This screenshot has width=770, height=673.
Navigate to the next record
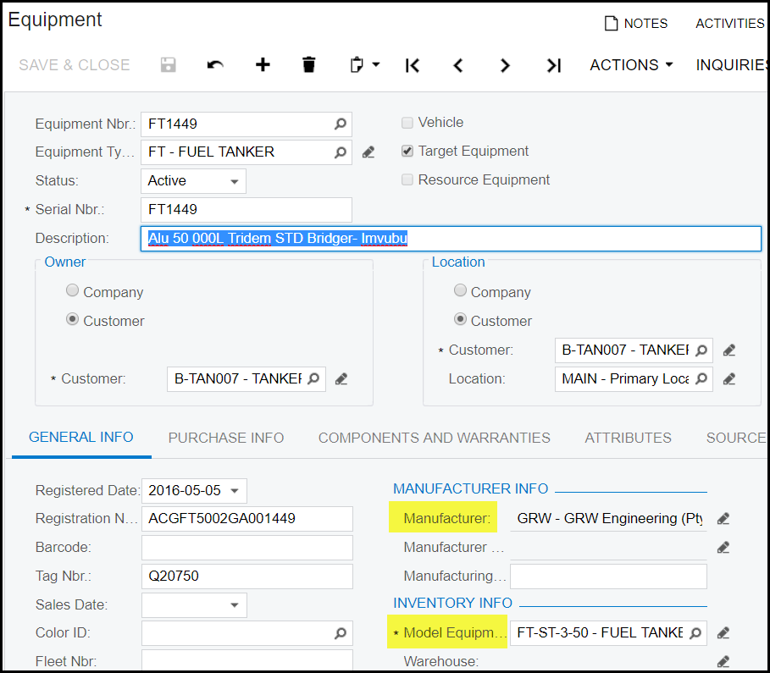click(x=506, y=65)
